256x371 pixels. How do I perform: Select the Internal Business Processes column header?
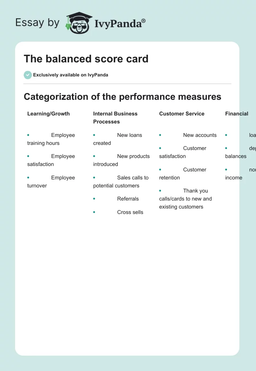[115, 117]
